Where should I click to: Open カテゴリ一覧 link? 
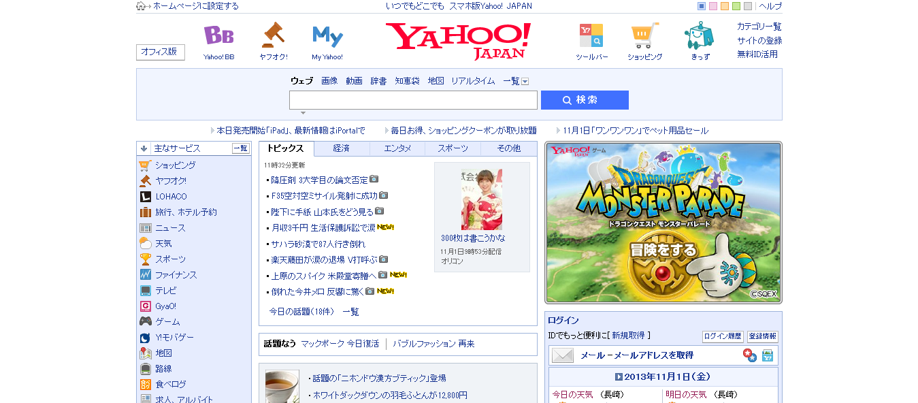tap(759, 27)
